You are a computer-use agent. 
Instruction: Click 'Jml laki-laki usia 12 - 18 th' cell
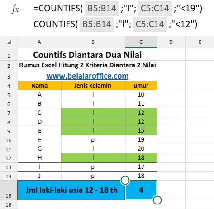(x=71, y=190)
